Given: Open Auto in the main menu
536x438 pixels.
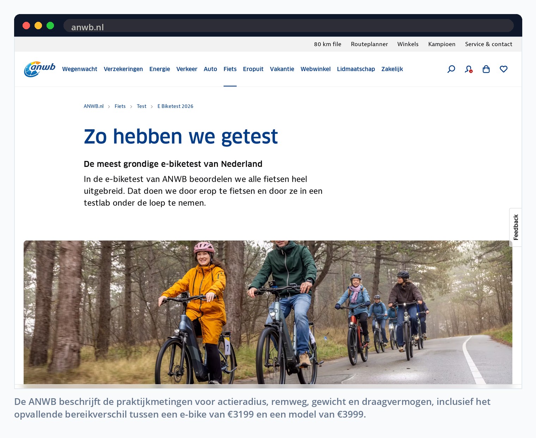Looking at the screenshot, I should tap(210, 69).
